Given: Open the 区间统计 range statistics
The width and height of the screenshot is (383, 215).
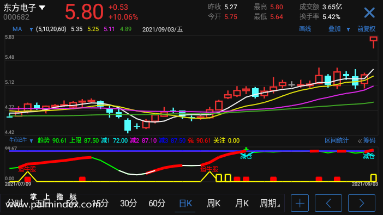Looking at the screenshot, I should 337,140.
